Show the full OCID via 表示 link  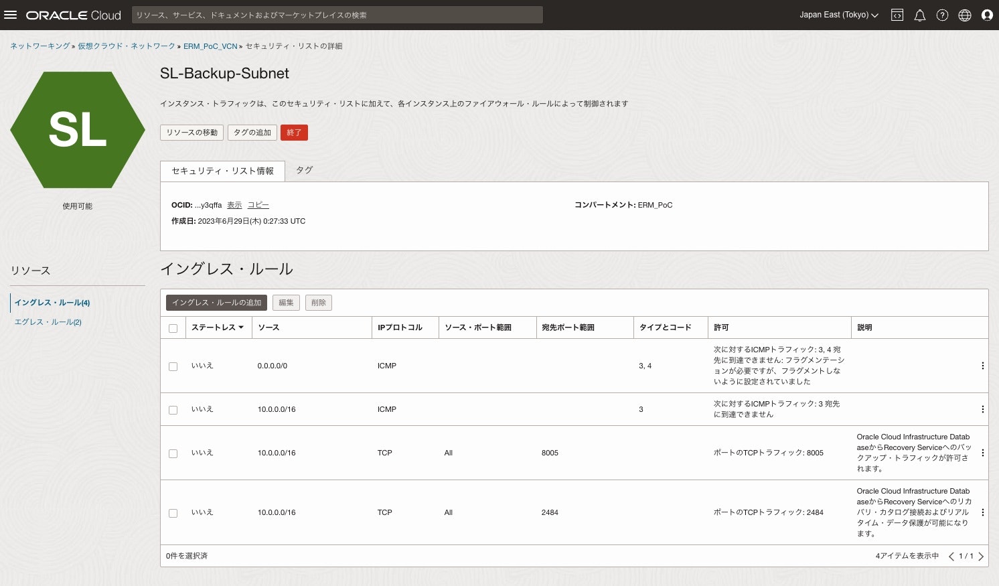pyautogui.click(x=234, y=205)
